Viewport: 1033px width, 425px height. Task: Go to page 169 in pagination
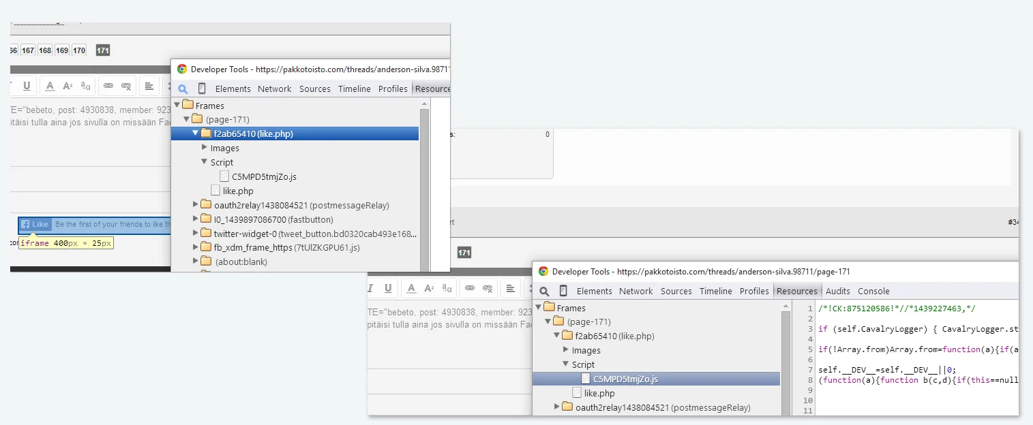pyautogui.click(x=62, y=50)
